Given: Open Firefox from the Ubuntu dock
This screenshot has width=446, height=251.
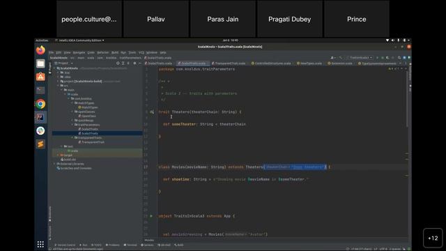Looking at the screenshot, I should pyautogui.click(x=40, y=50).
